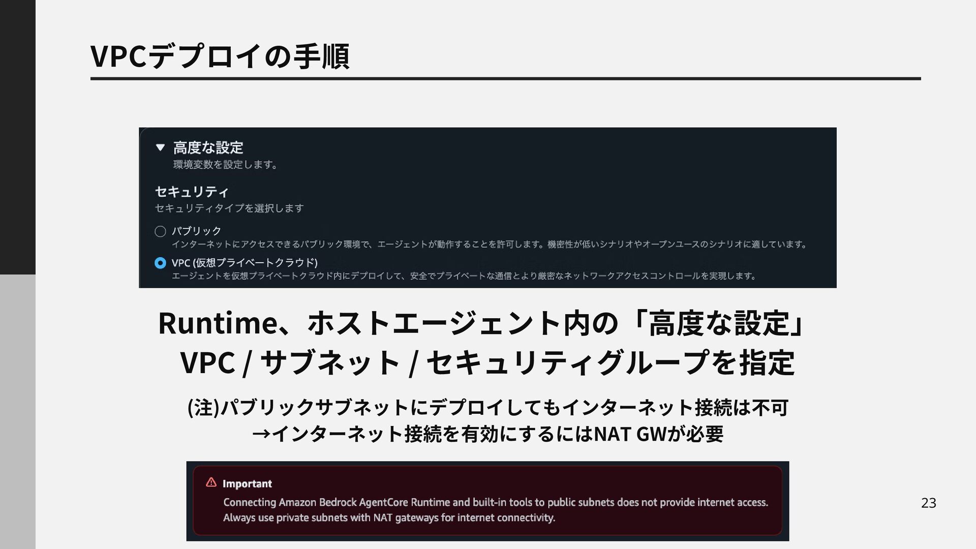976x549 pixels.
Task: Click the NAT gateways recommendation line
Action: pos(389,518)
